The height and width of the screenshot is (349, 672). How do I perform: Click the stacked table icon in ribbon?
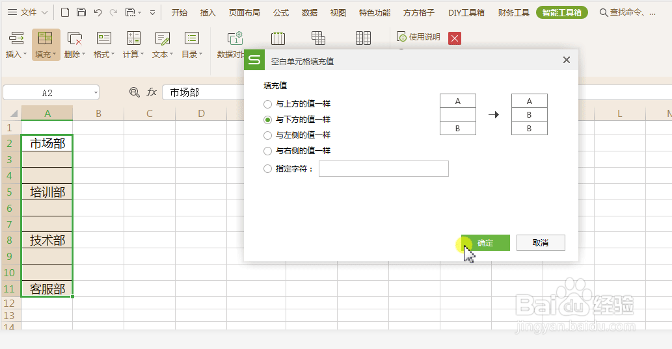tap(318, 38)
